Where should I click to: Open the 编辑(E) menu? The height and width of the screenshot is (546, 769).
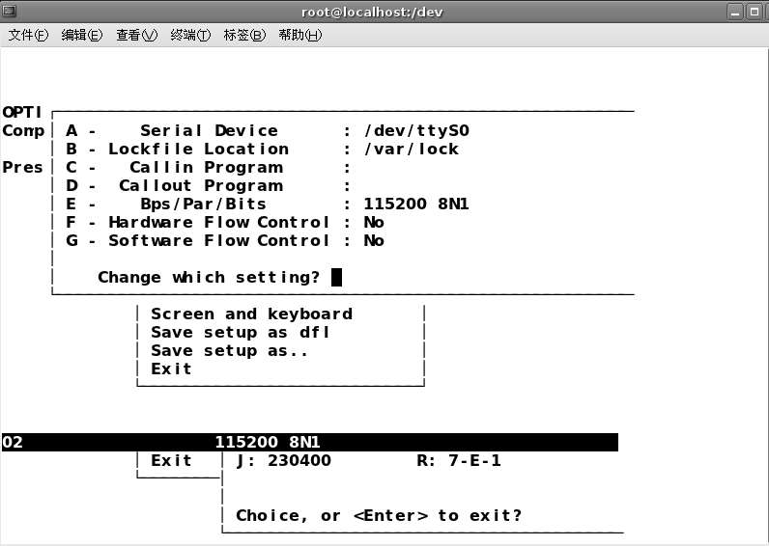(x=81, y=35)
